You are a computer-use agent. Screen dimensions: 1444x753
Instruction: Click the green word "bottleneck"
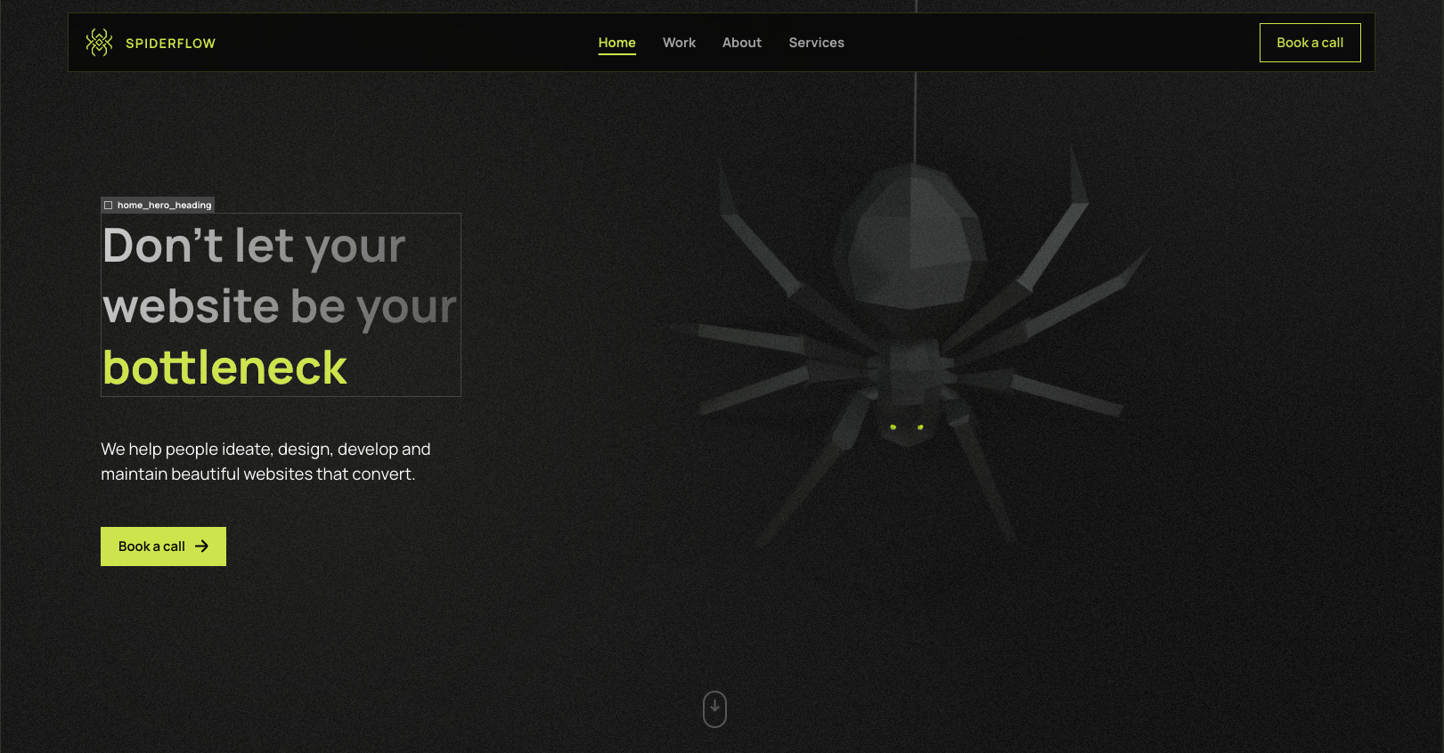click(x=224, y=368)
